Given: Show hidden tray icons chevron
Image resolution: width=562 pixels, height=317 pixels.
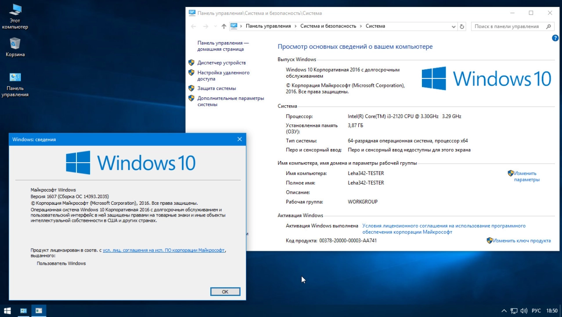Looking at the screenshot, I should pos(504,311).
